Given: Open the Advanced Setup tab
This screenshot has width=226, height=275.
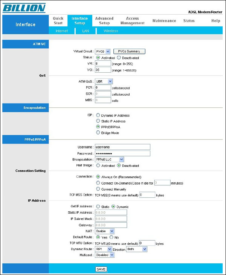Looking at the screenshot, I should coord(104,21).
